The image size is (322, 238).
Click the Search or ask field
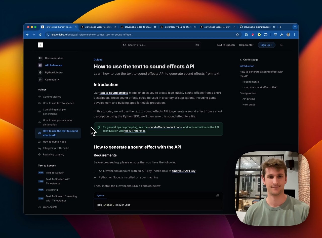click(161, 45)
